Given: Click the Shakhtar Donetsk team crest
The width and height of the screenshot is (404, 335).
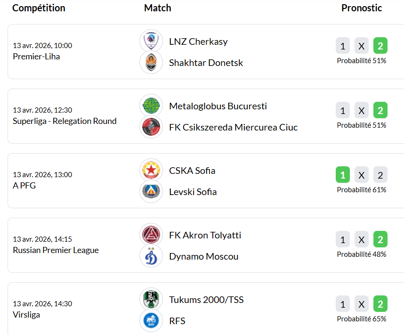Looking at the screenshot, I should click(x=151, y=62).
